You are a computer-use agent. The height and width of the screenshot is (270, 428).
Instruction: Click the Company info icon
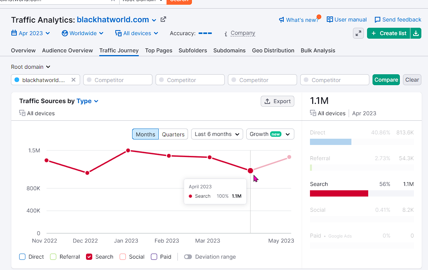click(226, 34)
